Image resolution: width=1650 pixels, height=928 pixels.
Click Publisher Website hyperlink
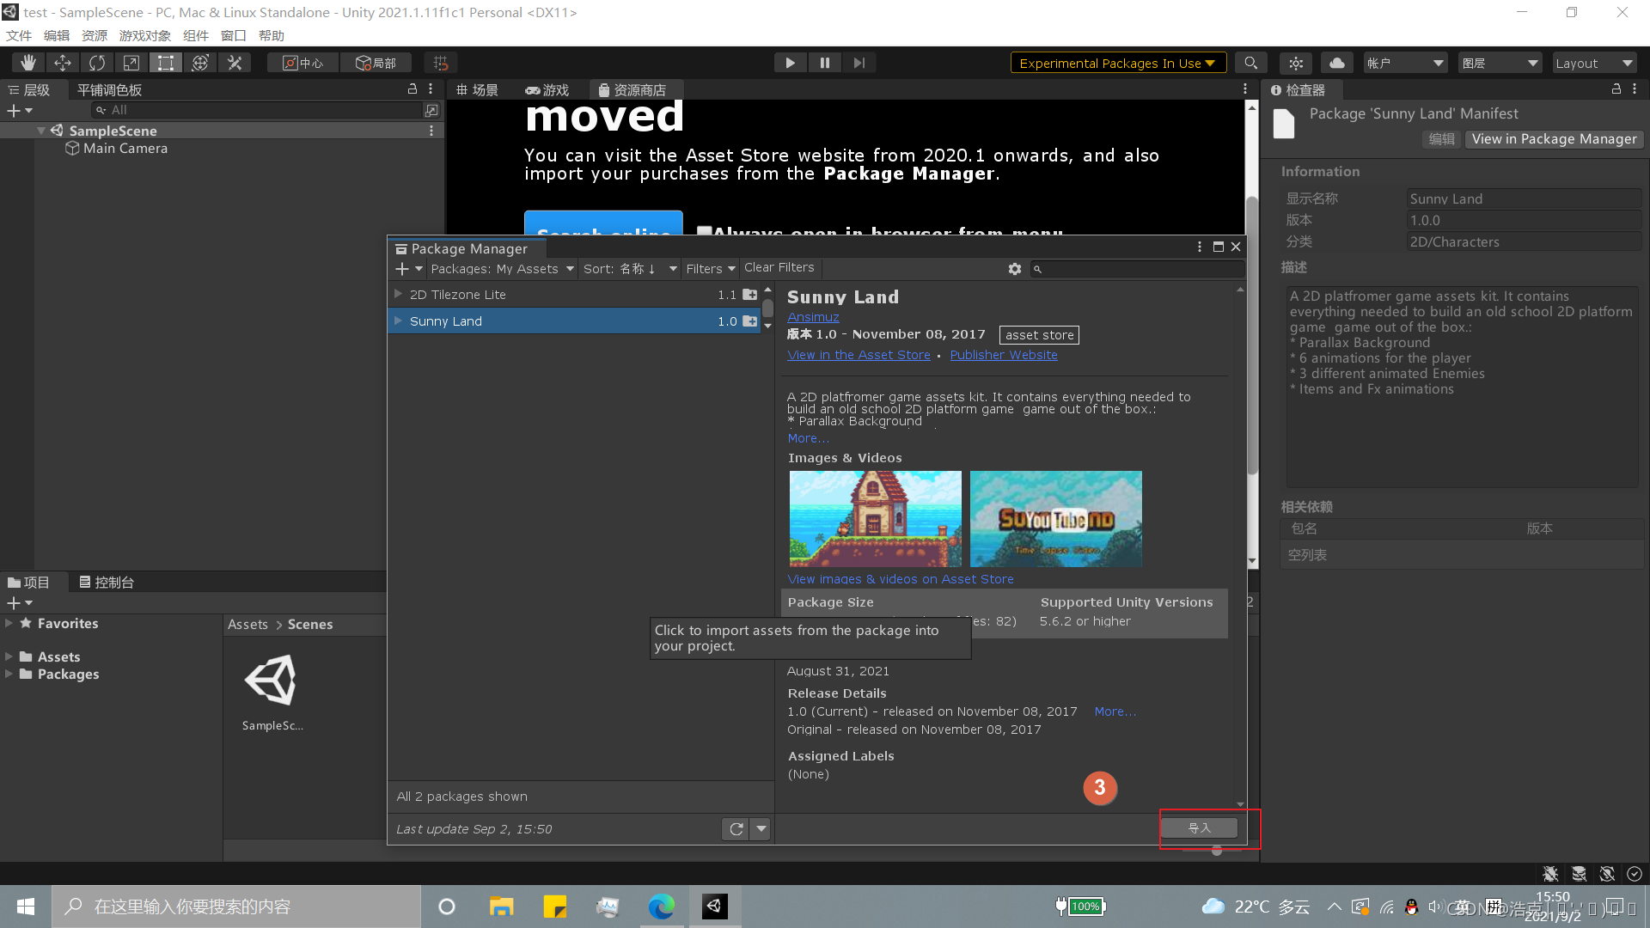tap(1004, 355)
